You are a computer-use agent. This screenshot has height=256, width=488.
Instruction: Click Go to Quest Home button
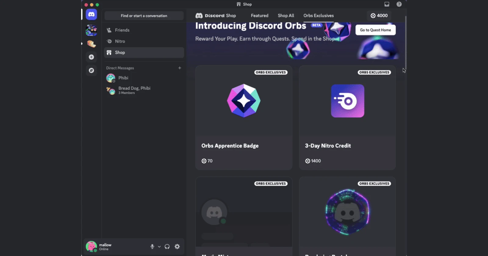click(x=375, y=30)
